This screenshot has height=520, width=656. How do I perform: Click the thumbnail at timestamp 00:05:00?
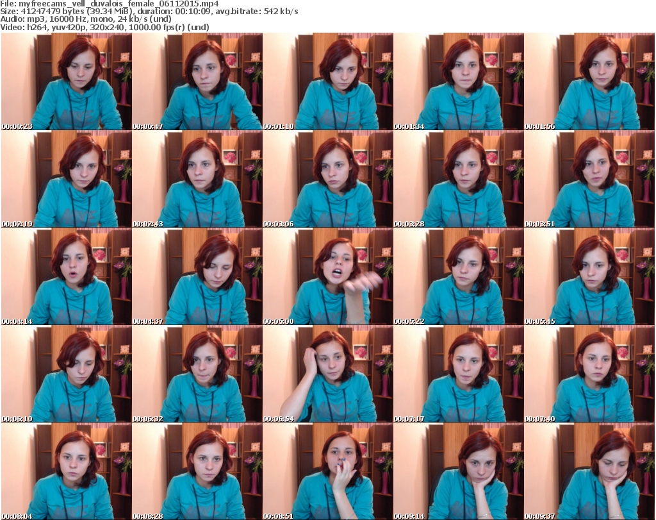pyautogui.click(x=327, y=276)
